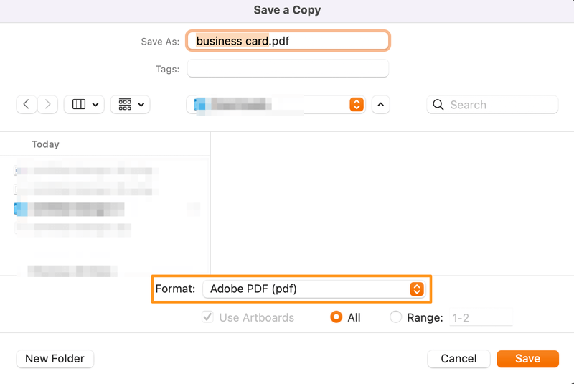
Task: Click the orange Format dropdown arrows
Action: tap(416, 289)
